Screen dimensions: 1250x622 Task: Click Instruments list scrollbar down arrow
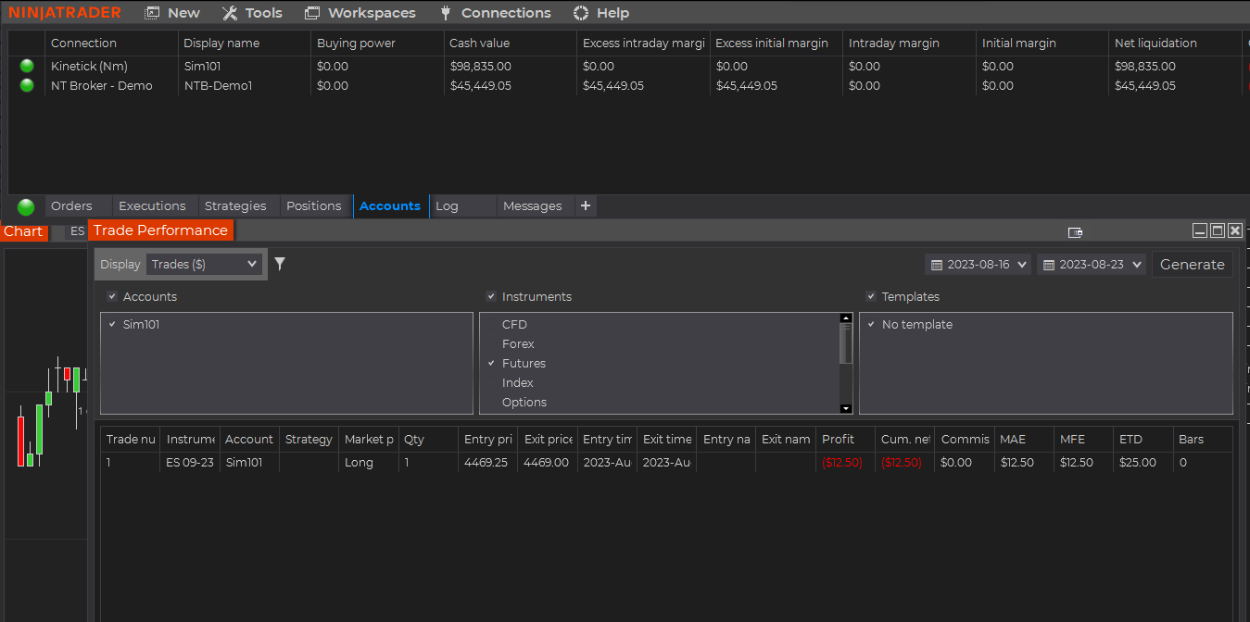846,408
